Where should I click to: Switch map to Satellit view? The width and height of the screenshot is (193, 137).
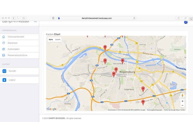(58, 40)
